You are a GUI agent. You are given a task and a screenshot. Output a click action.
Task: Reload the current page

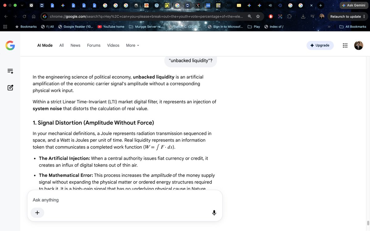click(24, 16)
